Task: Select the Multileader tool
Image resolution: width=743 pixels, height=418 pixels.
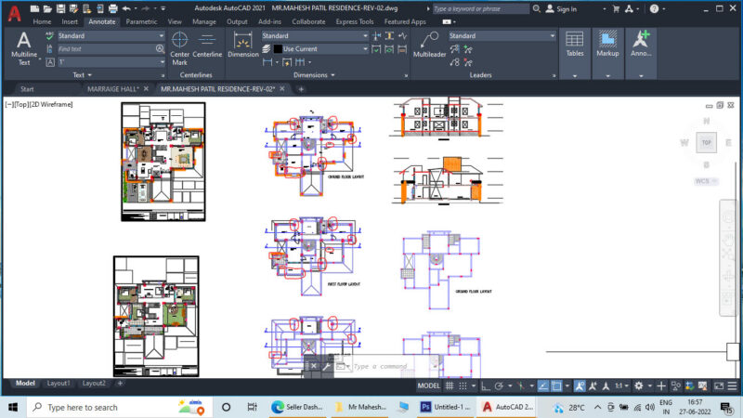Action: pyautogui.click(x=429, y=46)
